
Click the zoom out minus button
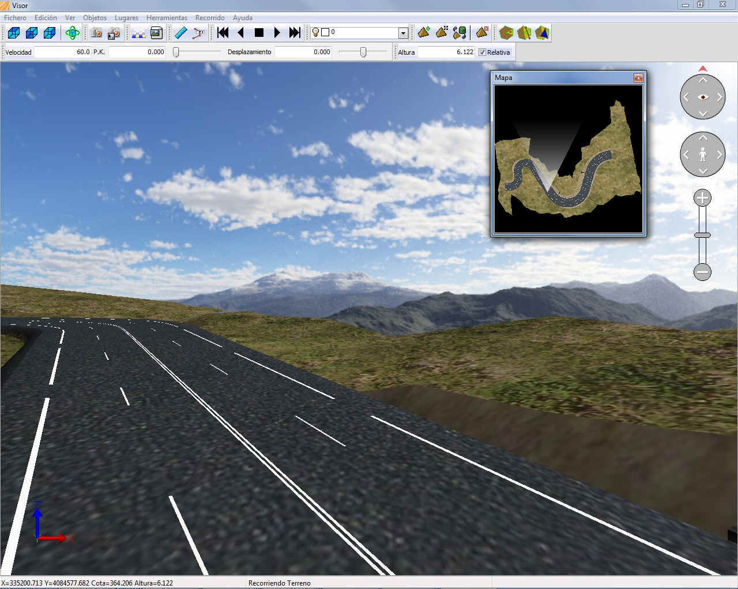702,272
